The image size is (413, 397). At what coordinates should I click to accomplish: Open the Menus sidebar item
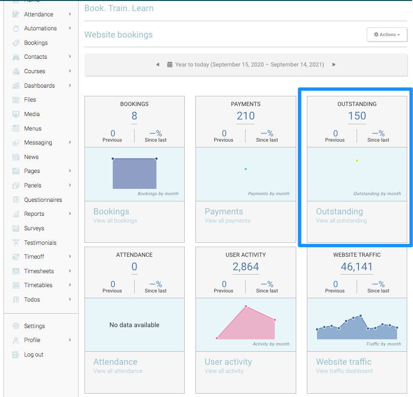click(33, 129)
